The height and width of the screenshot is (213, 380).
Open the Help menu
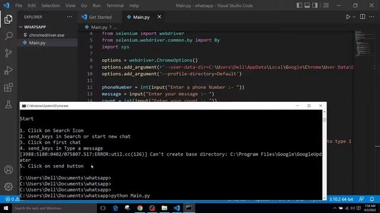point(134,5)
